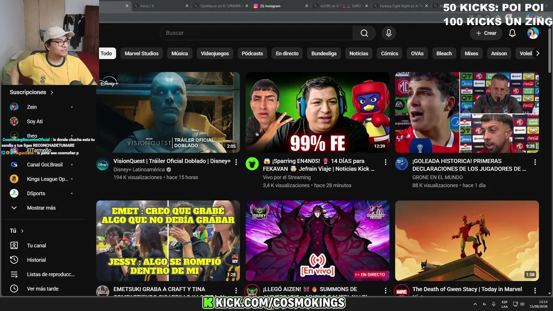Close the Instagram browser tab
This screenshot has width=553, height=311.
point(307,6)
